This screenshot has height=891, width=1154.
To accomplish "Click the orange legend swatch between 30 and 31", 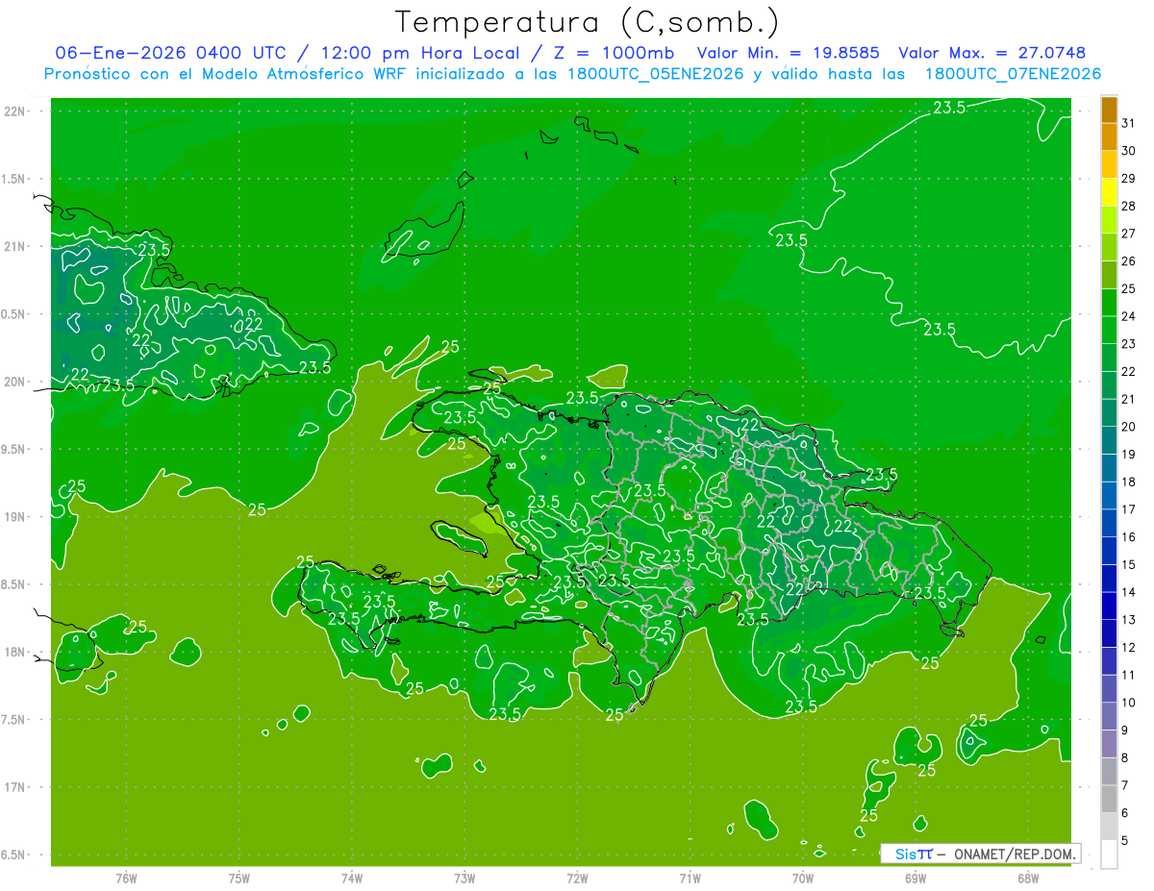I will tap(1109, 136).
